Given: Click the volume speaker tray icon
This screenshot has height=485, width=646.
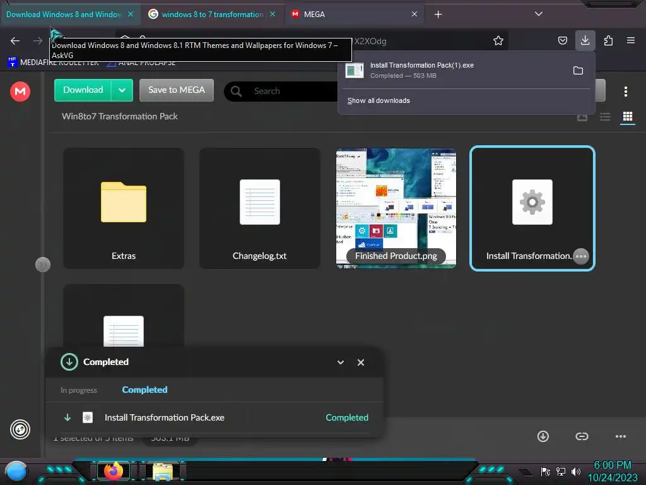Looking at the screenshot, I should point(576,471).
